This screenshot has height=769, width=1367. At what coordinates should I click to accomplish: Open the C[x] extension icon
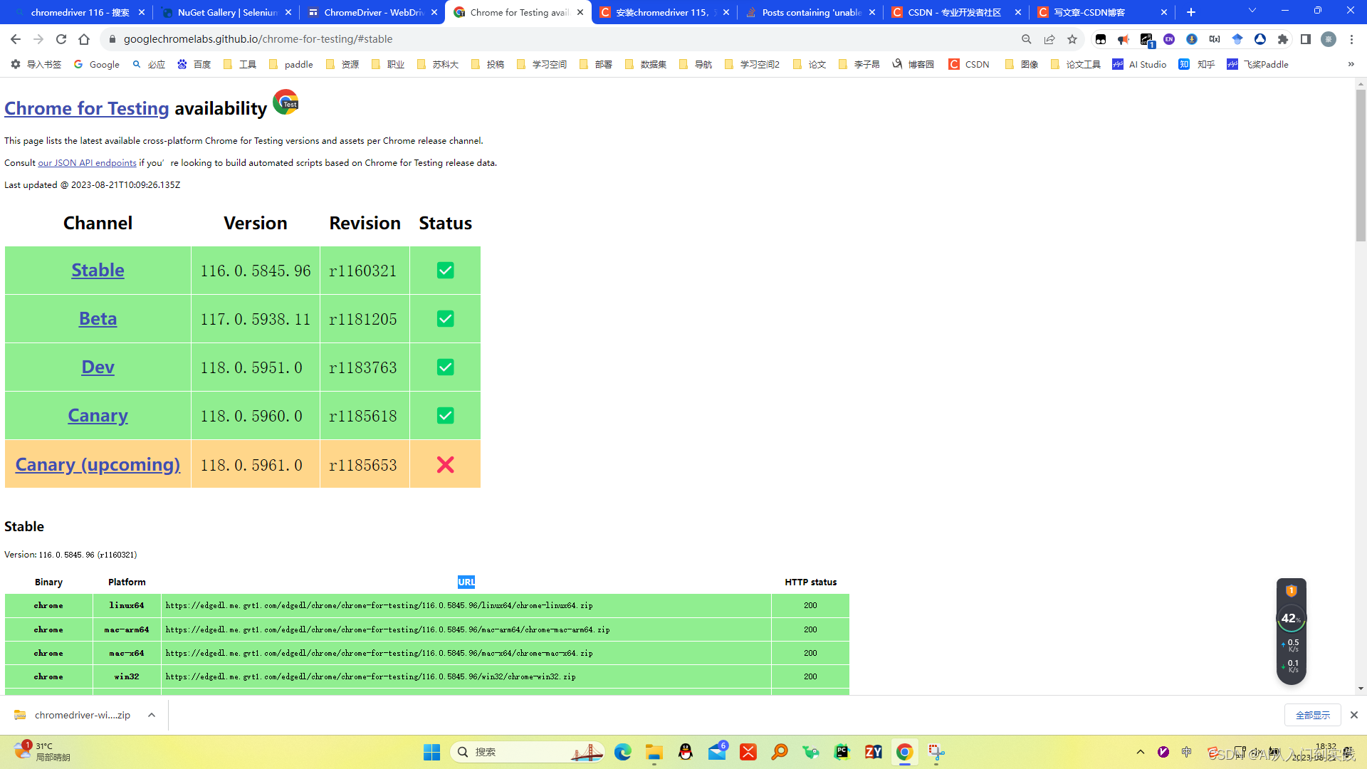pos(1215,39)
